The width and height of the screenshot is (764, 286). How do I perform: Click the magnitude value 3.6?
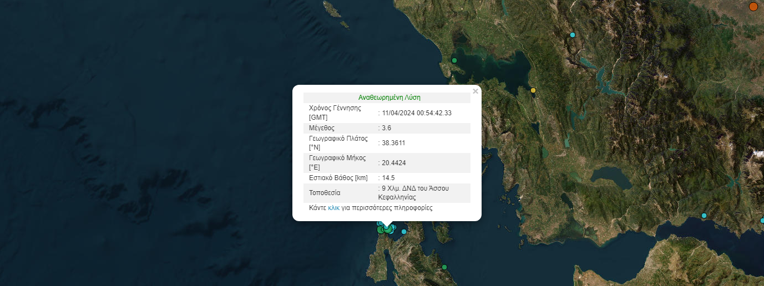click(x=387, y=128)
